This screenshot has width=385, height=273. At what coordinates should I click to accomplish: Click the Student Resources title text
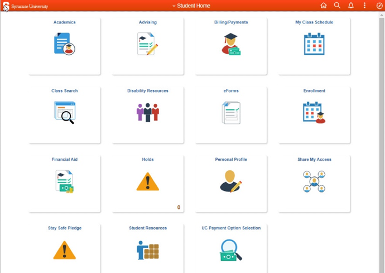point(147,228)
